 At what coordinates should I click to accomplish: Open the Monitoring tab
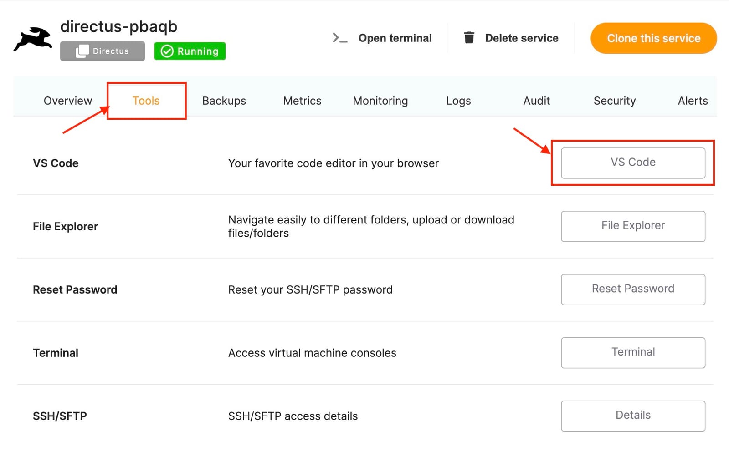[x=380, y=101]
